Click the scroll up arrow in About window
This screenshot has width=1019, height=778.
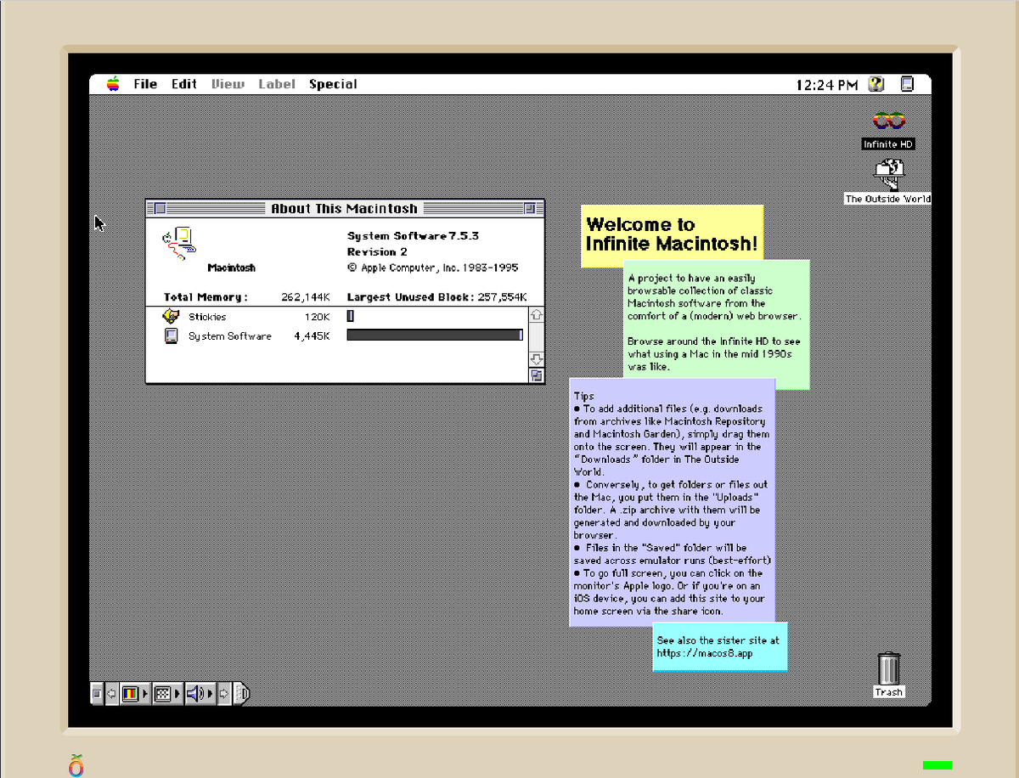(536, 315)
